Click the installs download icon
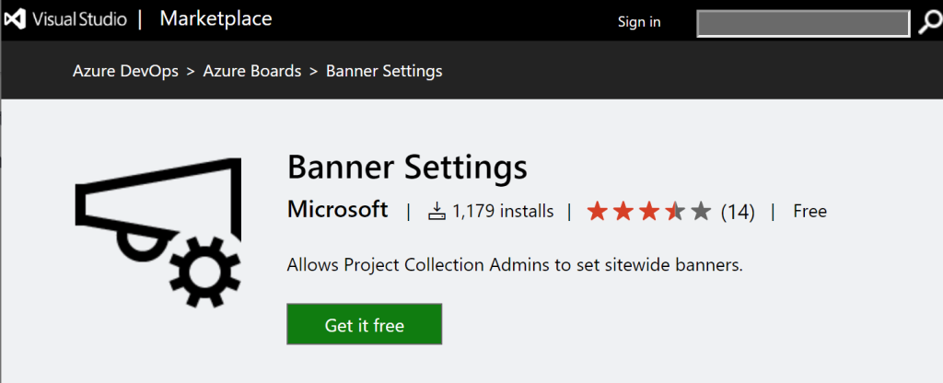 click(x=437, y=211)
